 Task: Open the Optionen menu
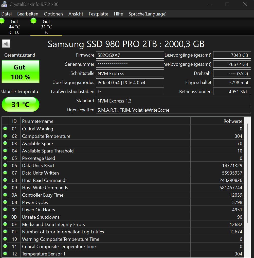point(53,14)
